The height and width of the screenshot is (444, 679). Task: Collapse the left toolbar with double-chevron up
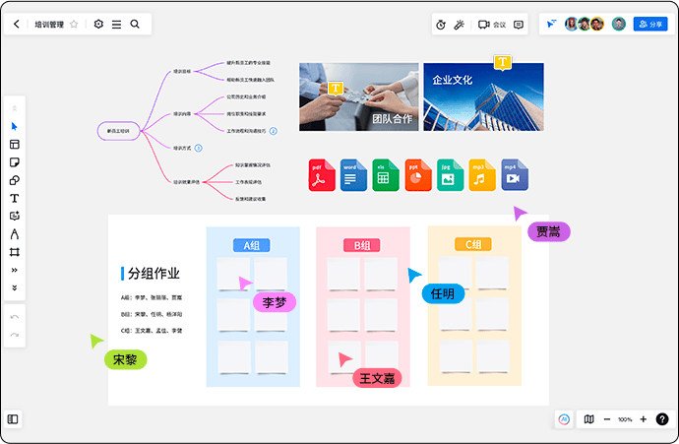coord(15,108)
